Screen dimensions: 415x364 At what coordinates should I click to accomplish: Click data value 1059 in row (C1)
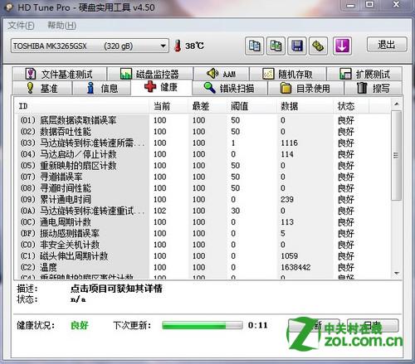(x=289, y=256)
